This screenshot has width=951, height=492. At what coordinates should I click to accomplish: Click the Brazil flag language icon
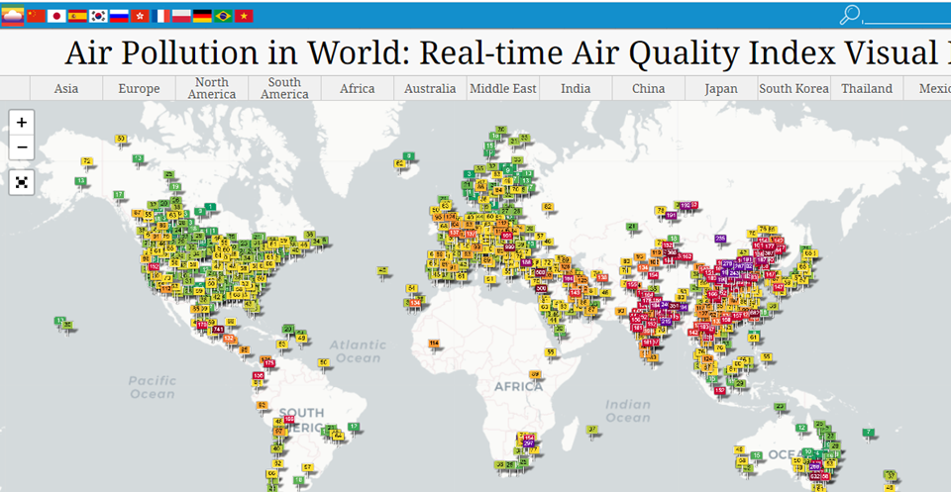click(x=224, y=16)
